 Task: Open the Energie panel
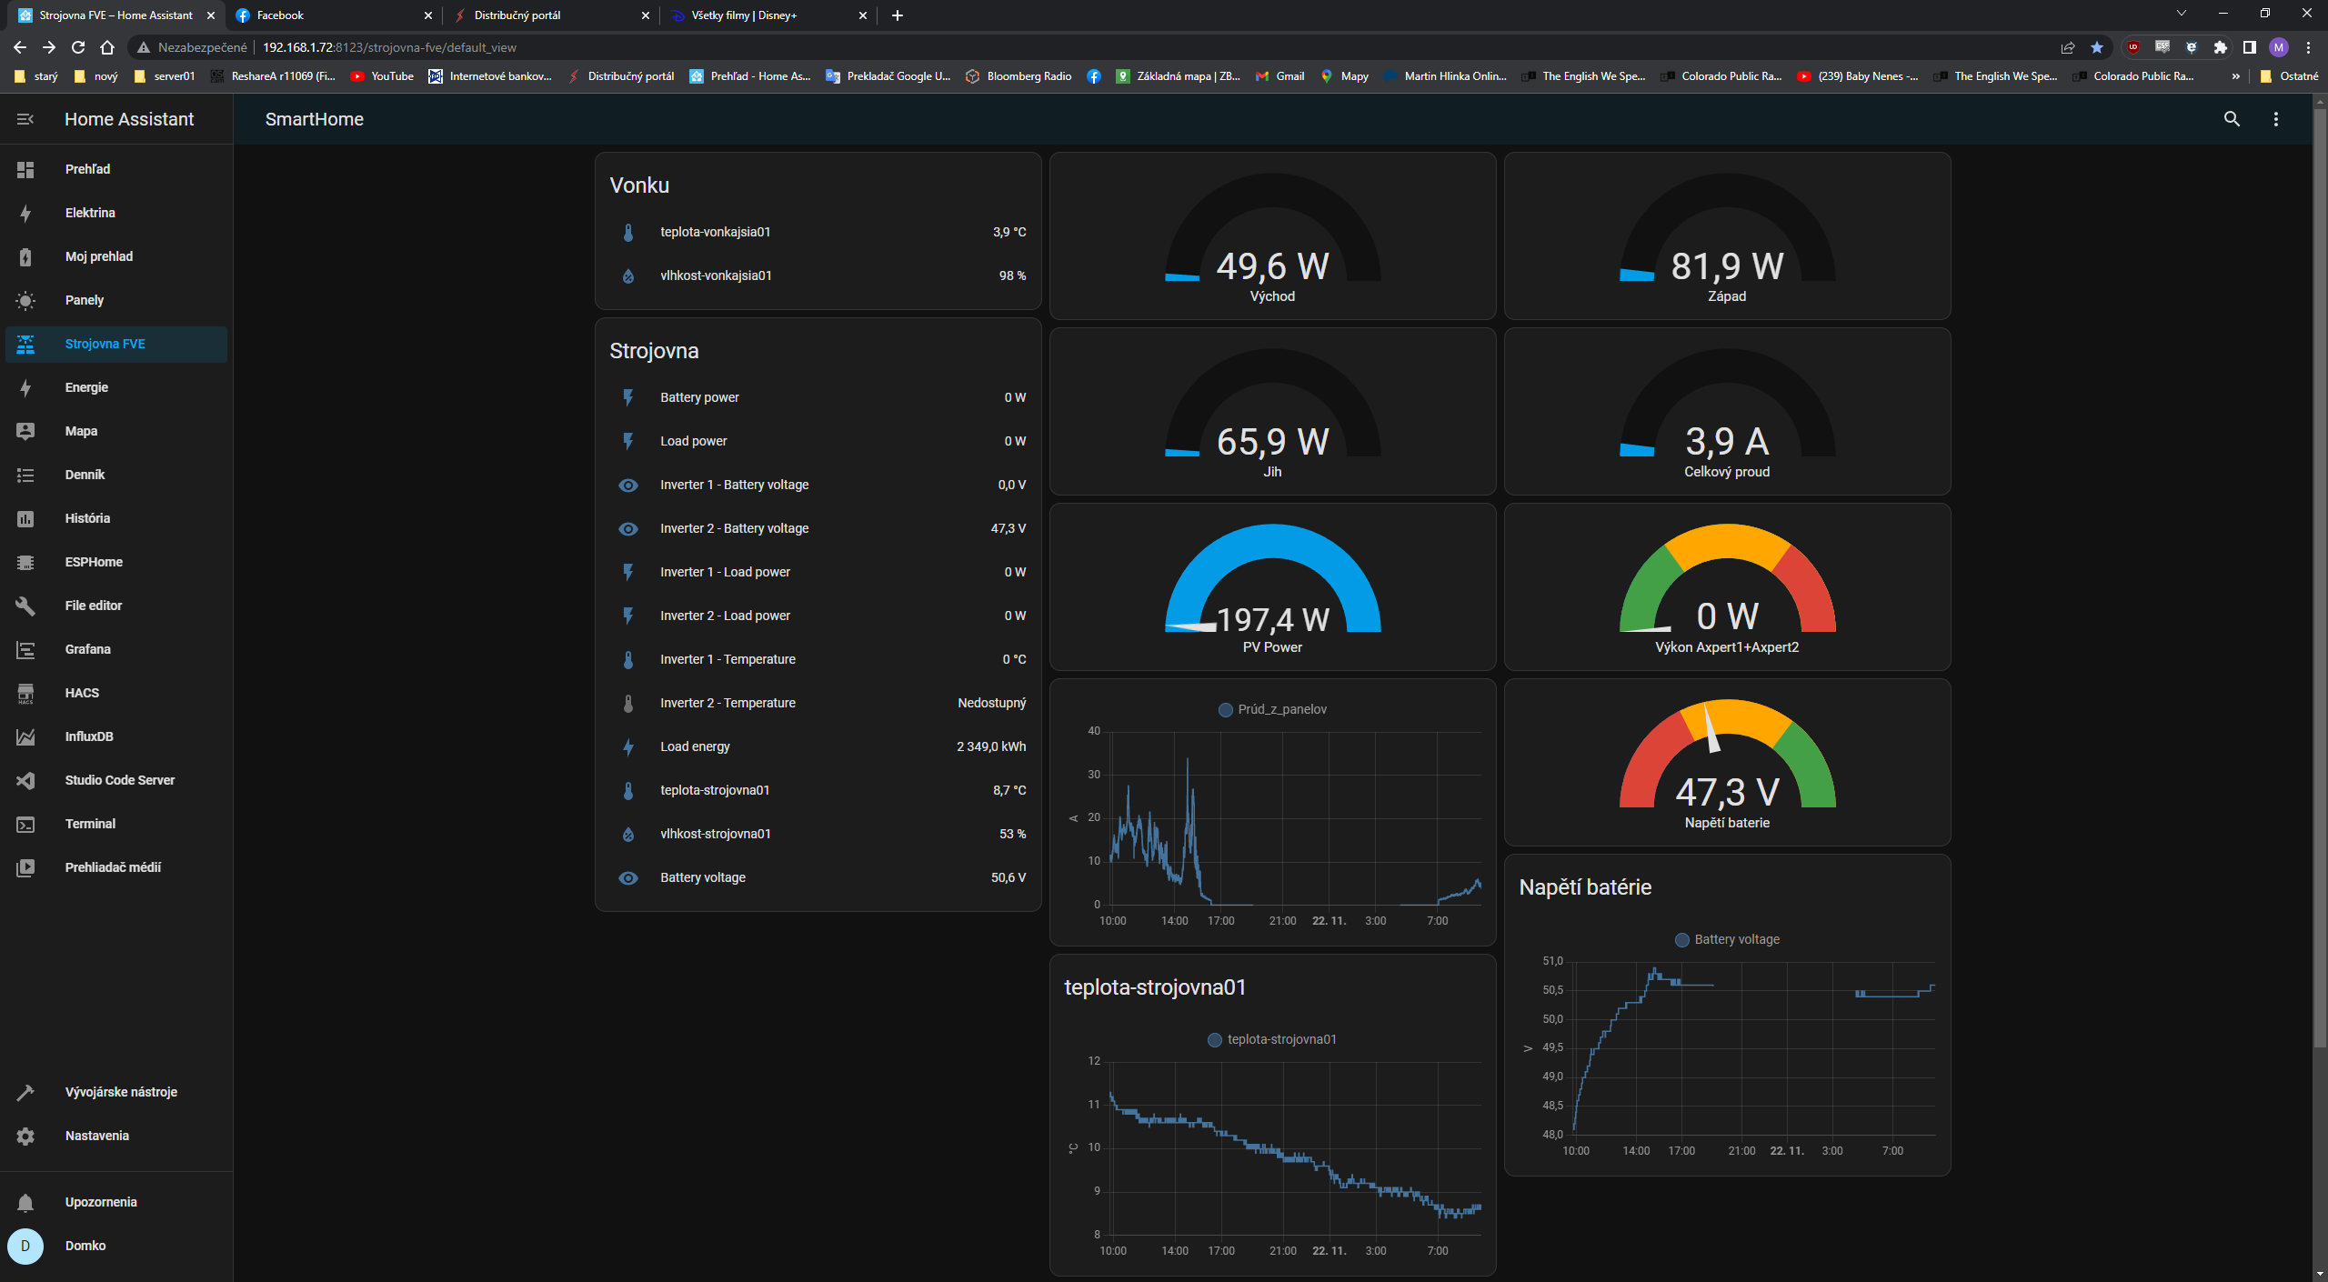[x=116, y=387]
